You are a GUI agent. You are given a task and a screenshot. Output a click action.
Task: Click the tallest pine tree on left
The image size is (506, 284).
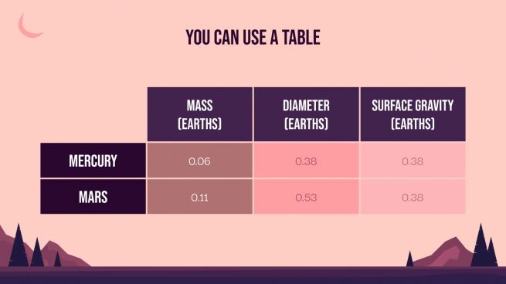tap(19, 248)
